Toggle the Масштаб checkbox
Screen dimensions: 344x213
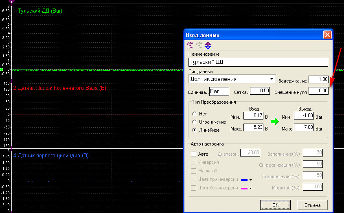point(193,171)
